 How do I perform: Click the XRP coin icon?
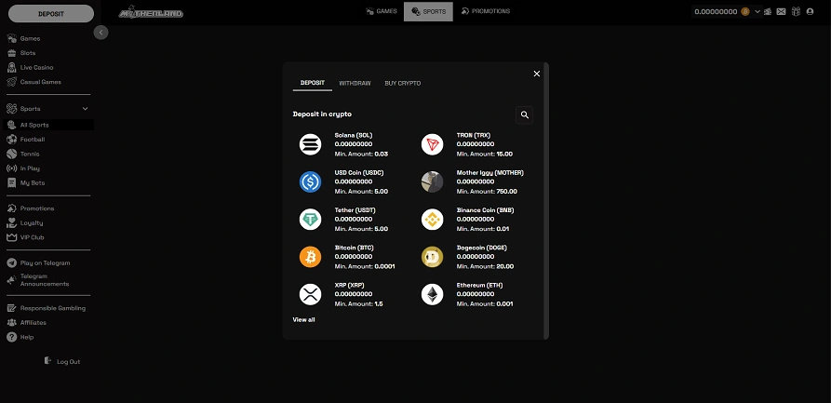pyautogui.click(x=310, y=294)
